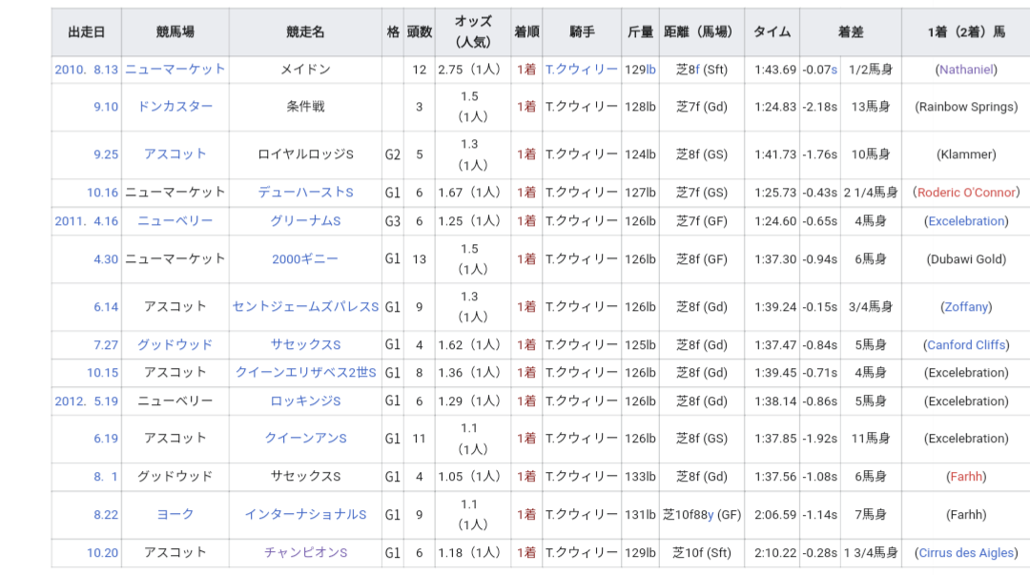Click T.クウィリー jockey link in first row
The image size is (1030, 575).
(582, 70)
